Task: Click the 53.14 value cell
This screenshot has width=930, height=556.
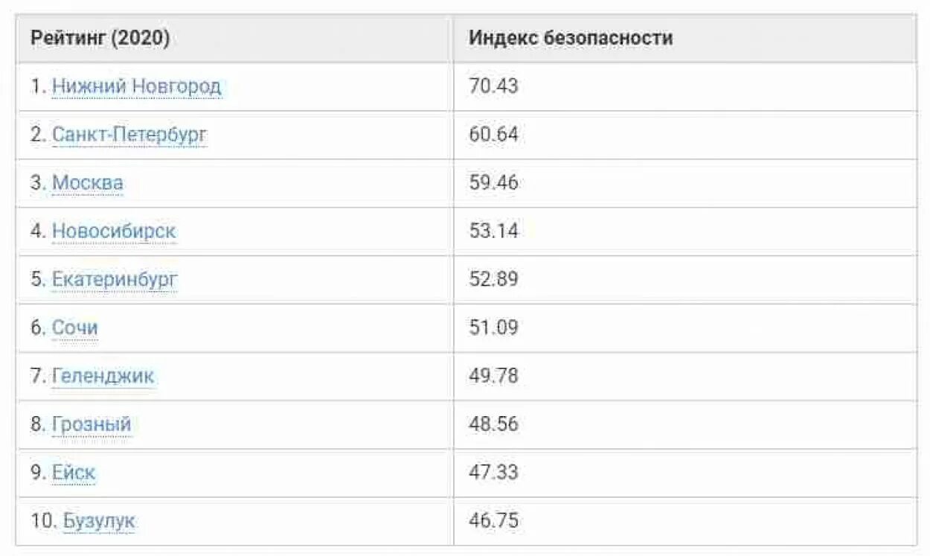Action: [x=493, y=231]
